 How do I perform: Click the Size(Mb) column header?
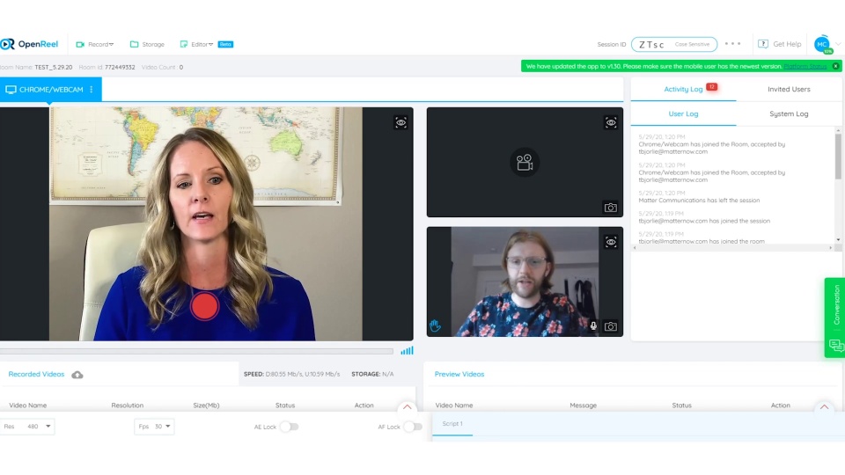click(206, 406)
